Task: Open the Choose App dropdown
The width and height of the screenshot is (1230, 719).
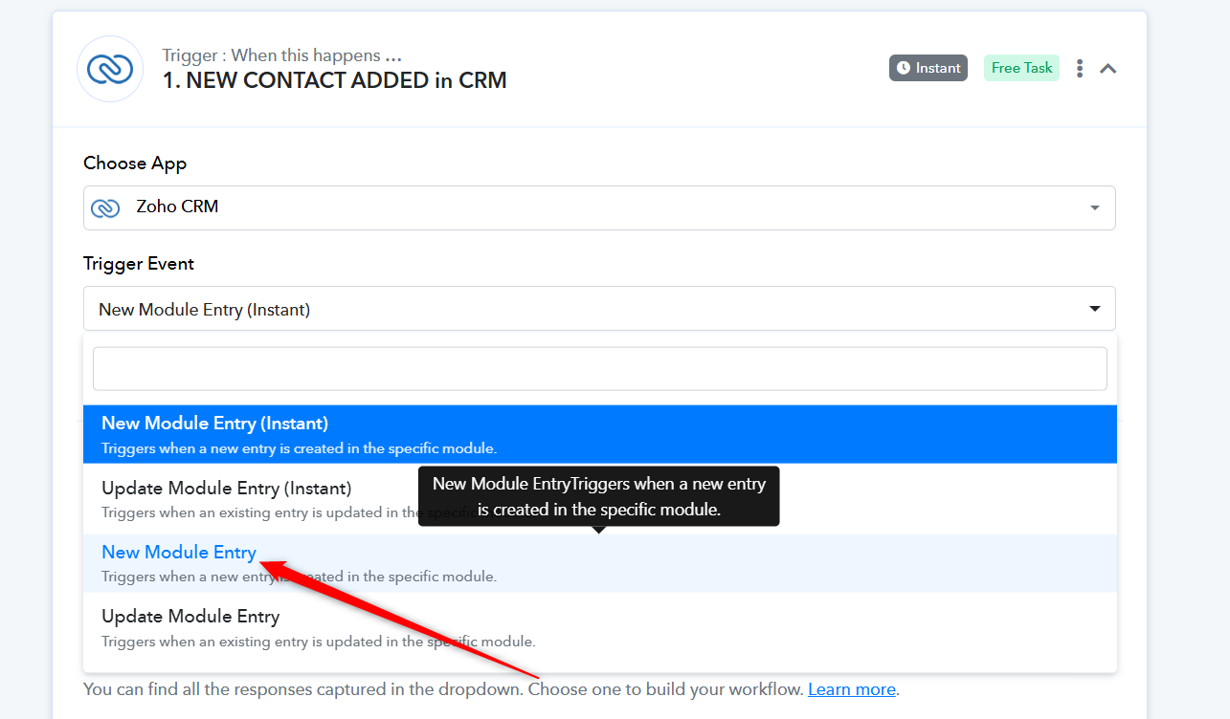Action: coord(599,207)
